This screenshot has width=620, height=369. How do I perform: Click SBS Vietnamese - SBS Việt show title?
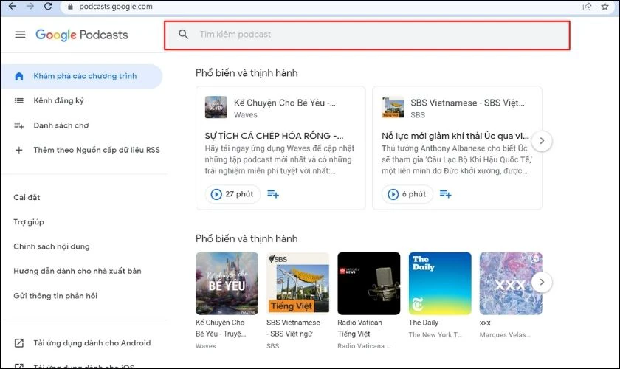pyautogui.click(x=467, y=103)
